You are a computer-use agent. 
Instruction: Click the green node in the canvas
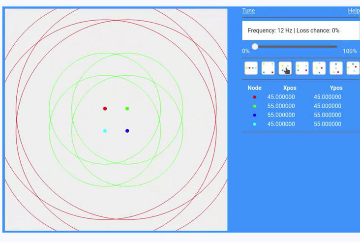pos(127,109)
